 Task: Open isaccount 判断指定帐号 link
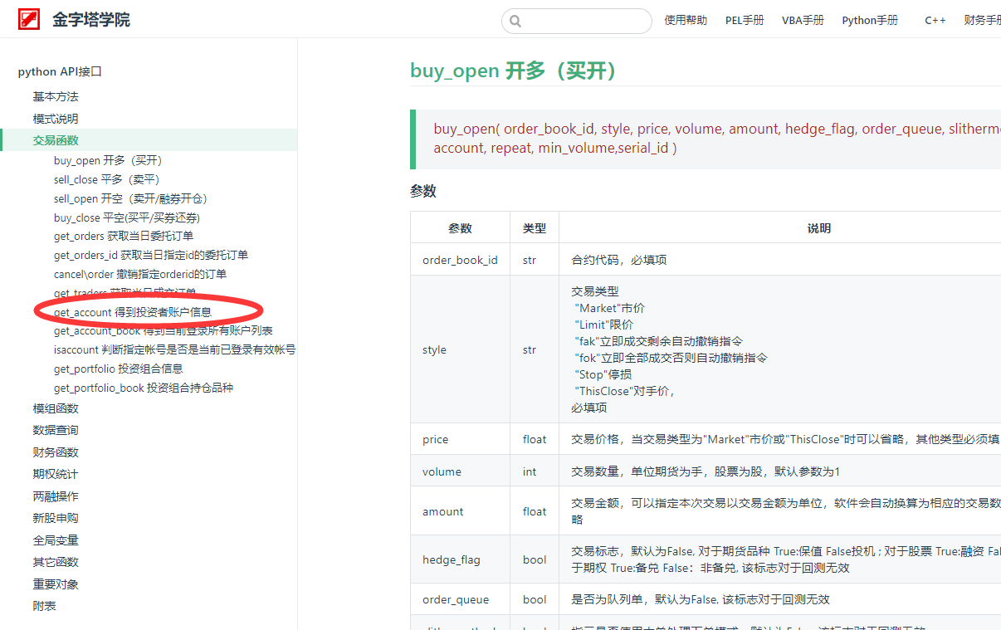(x=175, y=349)
